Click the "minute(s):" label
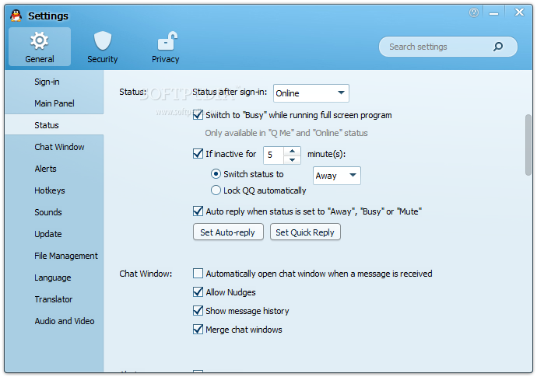The width and height of the screenshot is (537, 377). [x=326, y=154]
